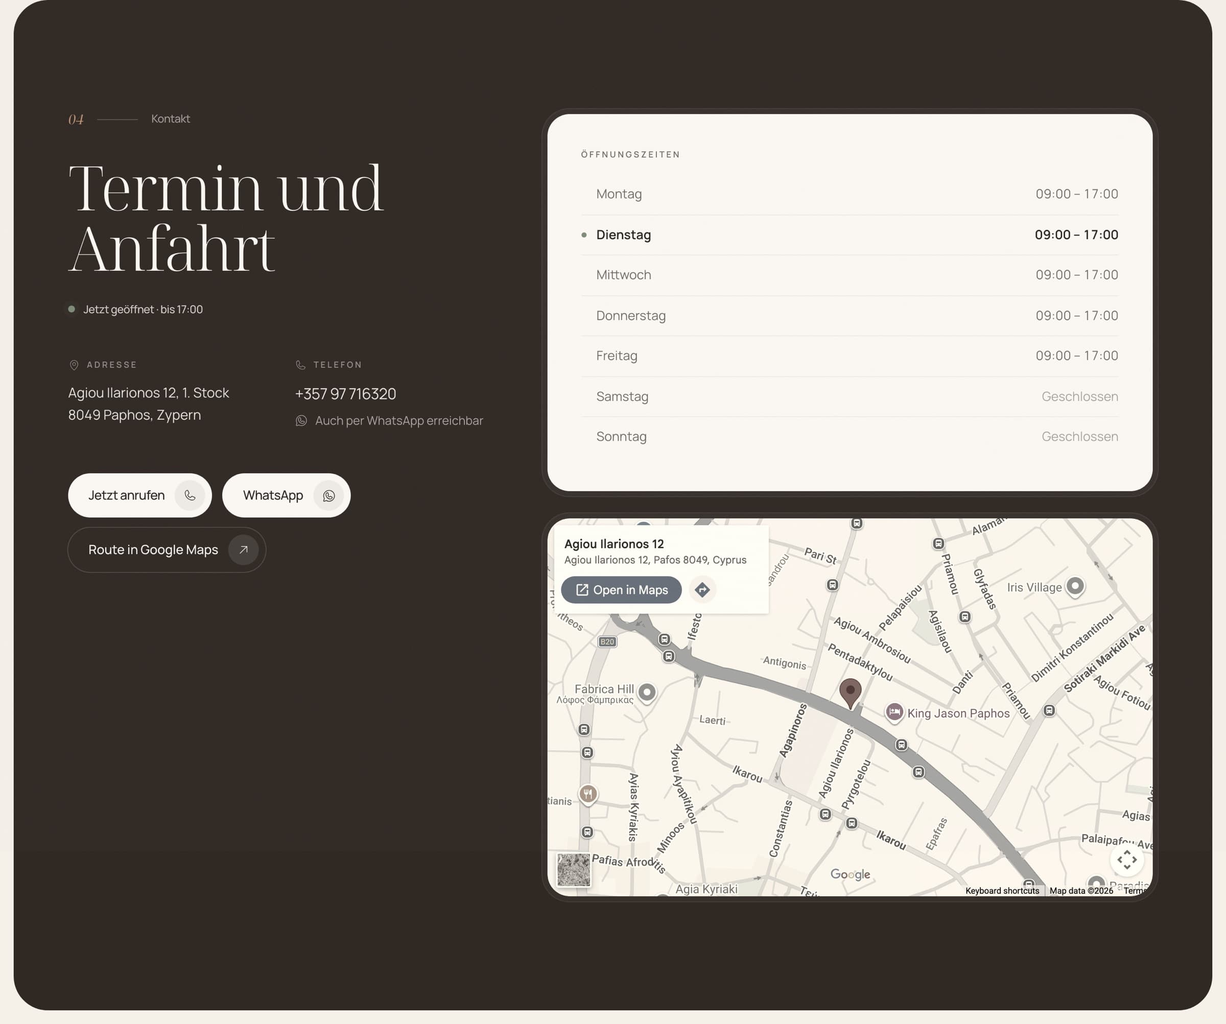Click the Donnerstag row label
This screenshot has height=1024, width=1226.
point(630,316)
